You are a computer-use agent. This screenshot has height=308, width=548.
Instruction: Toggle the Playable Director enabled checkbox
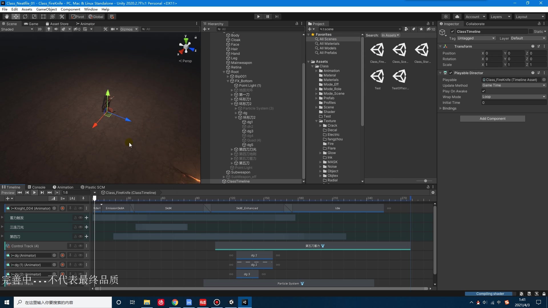coord(451,73)
